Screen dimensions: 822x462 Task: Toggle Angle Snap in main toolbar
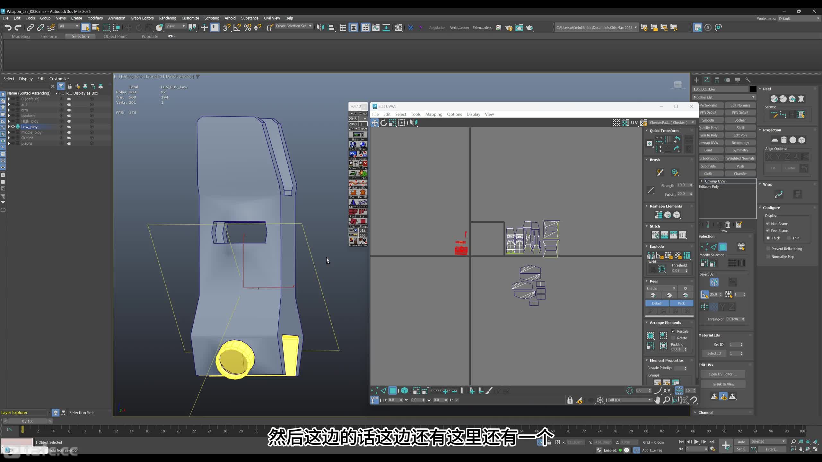coord(237,28)
